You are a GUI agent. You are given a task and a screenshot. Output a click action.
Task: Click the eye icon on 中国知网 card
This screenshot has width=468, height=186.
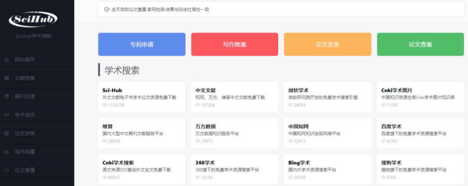point(290,141)
